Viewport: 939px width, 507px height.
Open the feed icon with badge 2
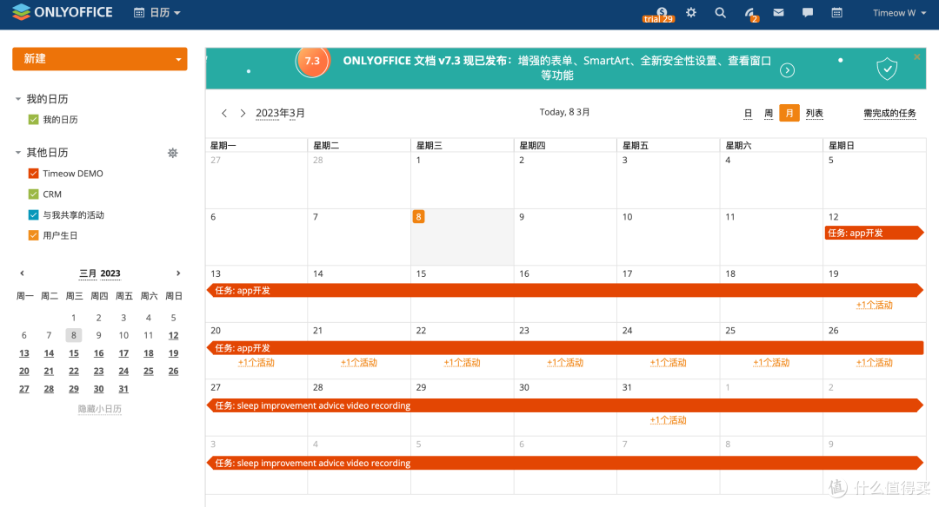click(x=751, y=14)
